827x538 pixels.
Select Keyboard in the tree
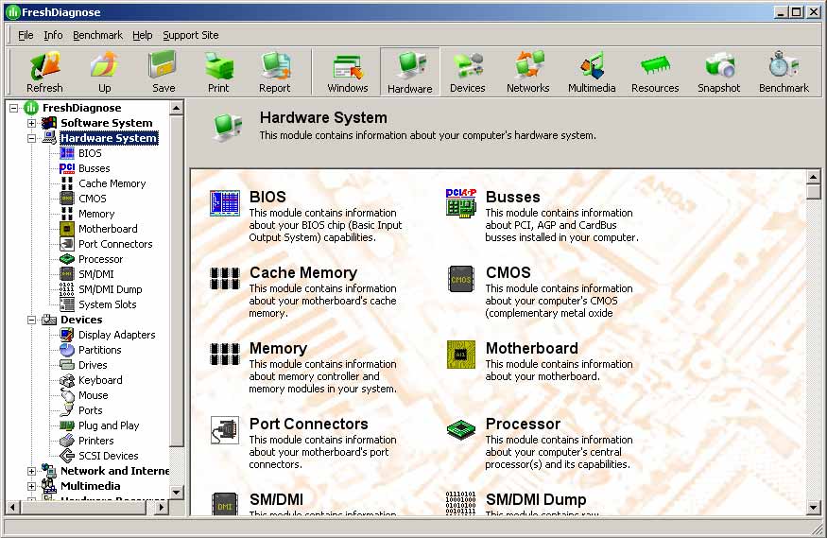100,380
